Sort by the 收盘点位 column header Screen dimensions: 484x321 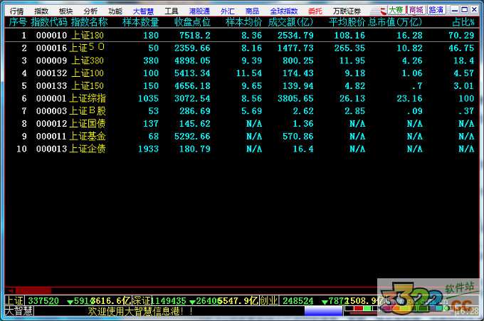[x=192, y=22]
